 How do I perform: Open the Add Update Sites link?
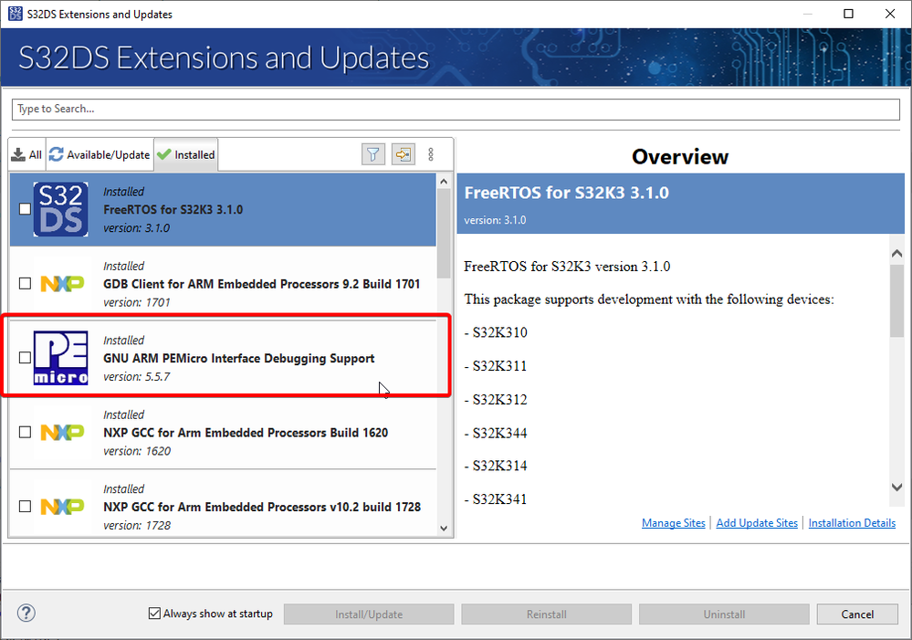[x=757, y=523]
